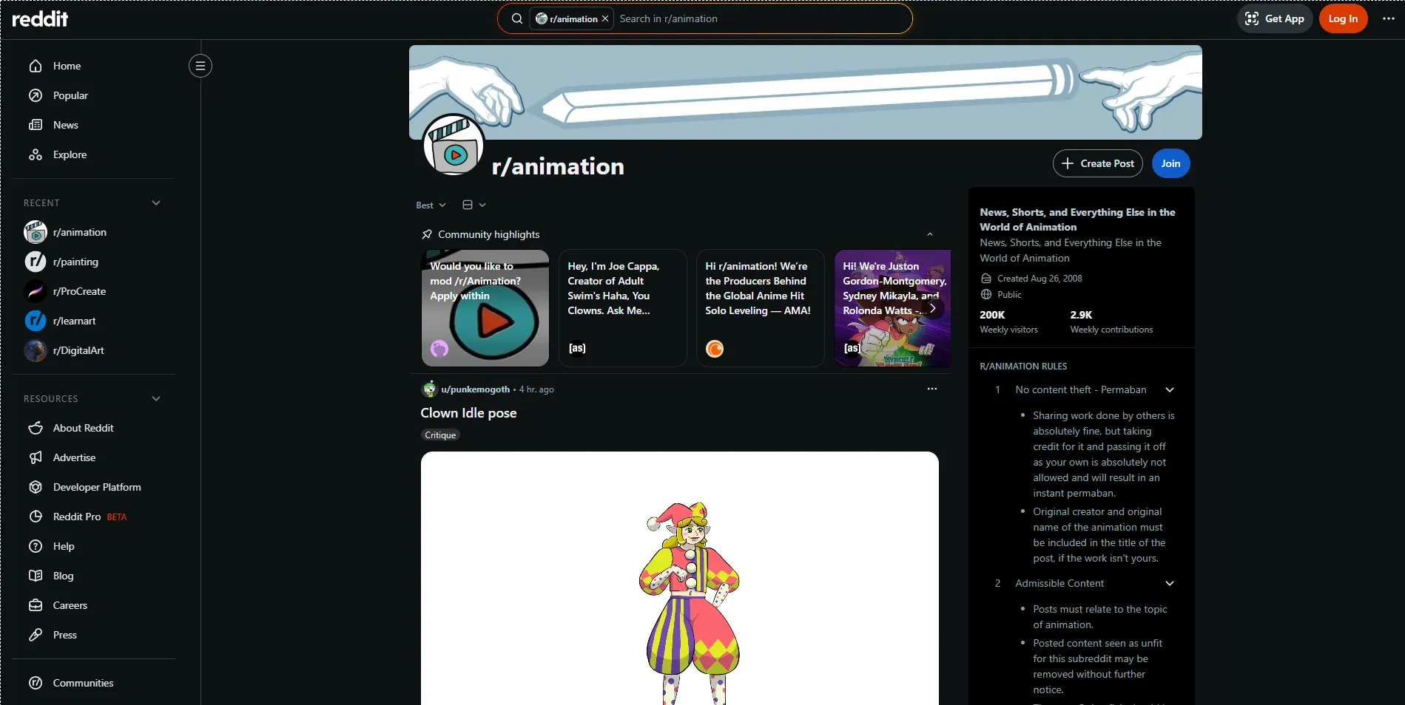Click the Help question mark icon
This screenshot has height=705, width=1405.
pos(36,546)
